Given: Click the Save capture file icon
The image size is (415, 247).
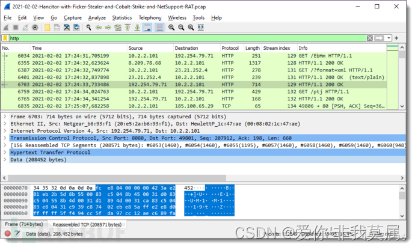Looking at the screenshot, I should click(x=57, y=28).
